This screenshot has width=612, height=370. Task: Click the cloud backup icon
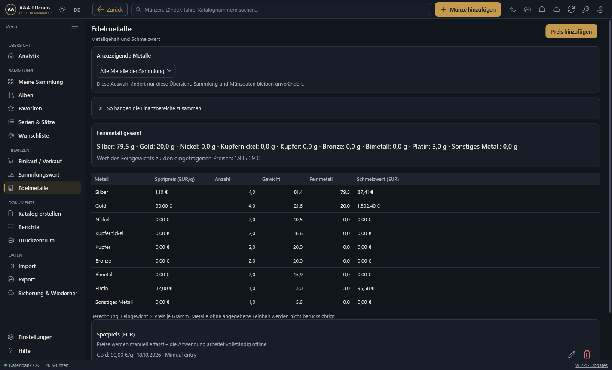pos(557,9)
